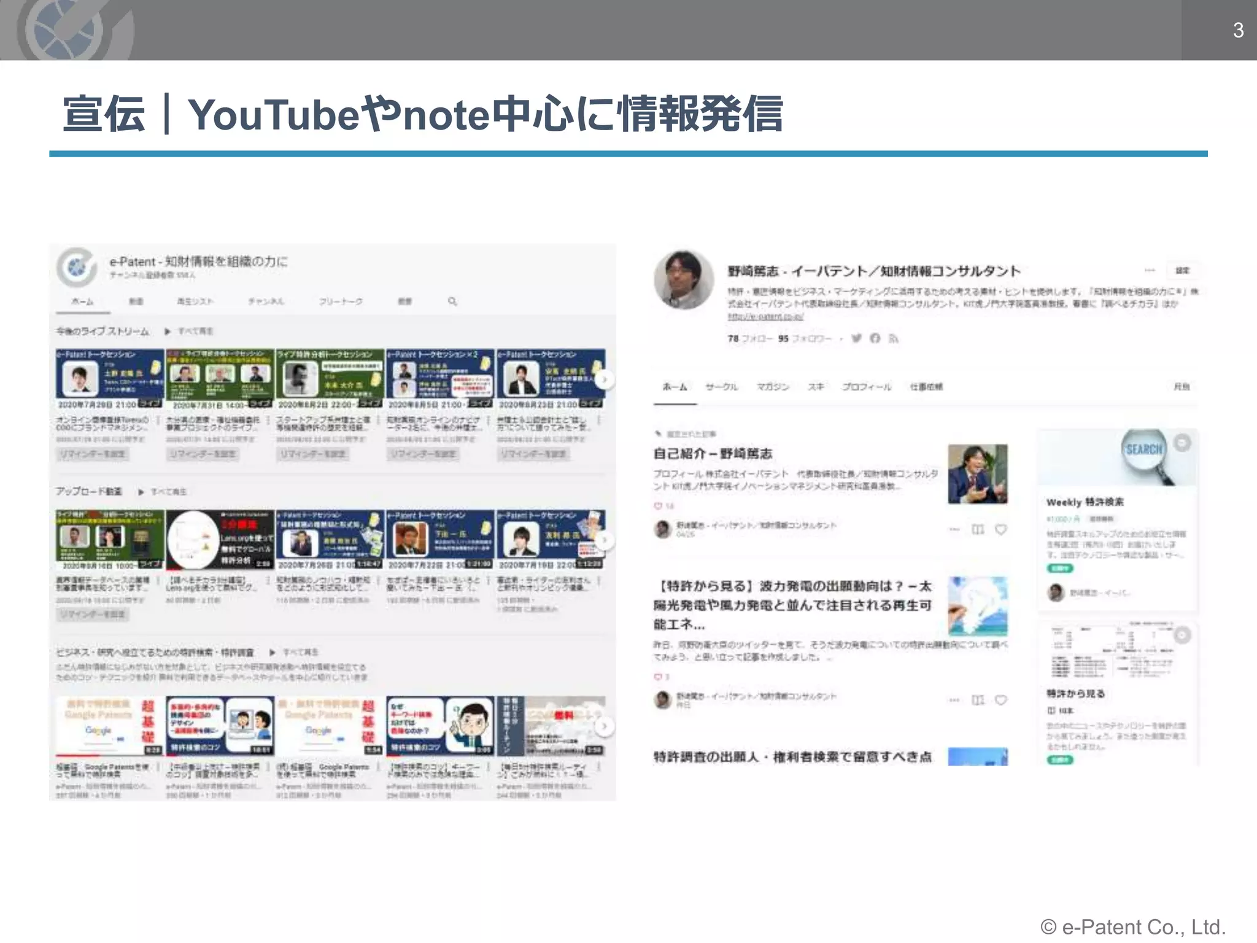Open the 2020年7月26日 21:00 uploaded video thumbnail
This screenshot has width=1257, height=943.
(x=330, y=540)
